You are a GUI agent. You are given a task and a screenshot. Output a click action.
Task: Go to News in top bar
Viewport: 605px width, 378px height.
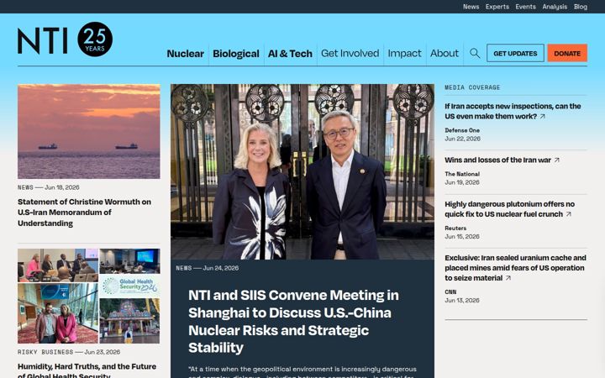click(x=471, y=7)
